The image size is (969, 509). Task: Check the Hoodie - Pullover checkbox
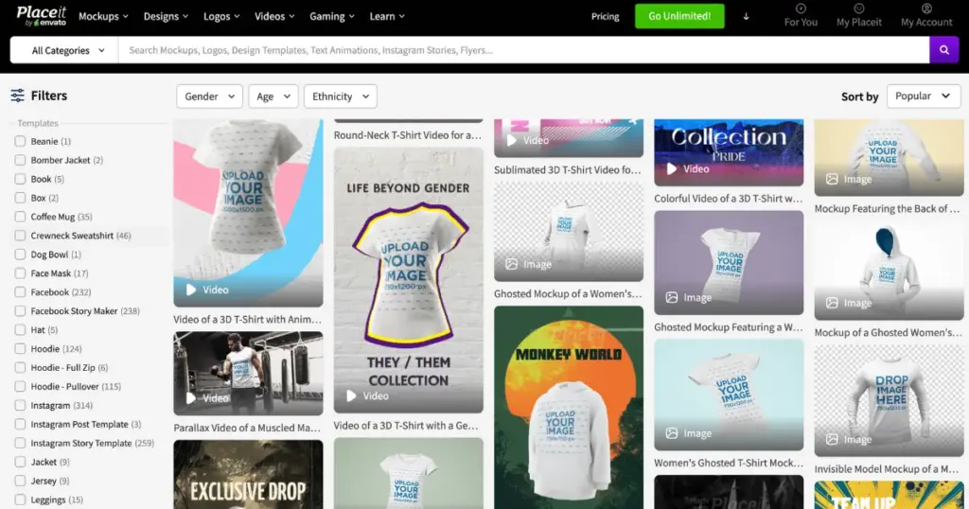click(20, 387)
